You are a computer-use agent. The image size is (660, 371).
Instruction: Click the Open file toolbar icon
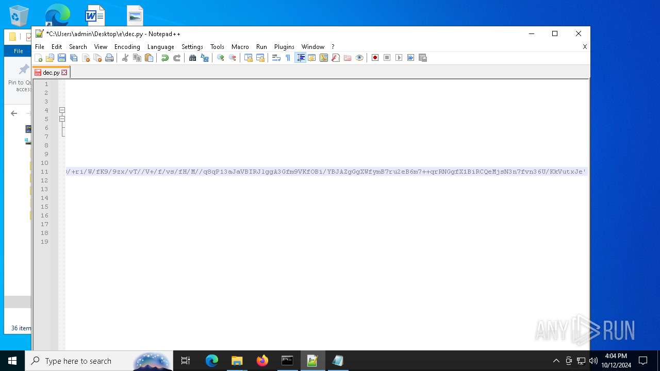point(50,58)
